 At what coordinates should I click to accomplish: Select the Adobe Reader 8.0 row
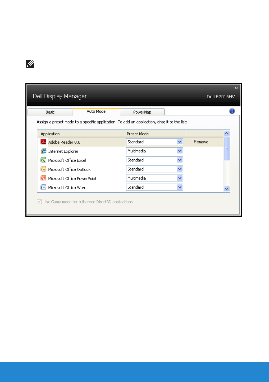[x=130, y=142]
